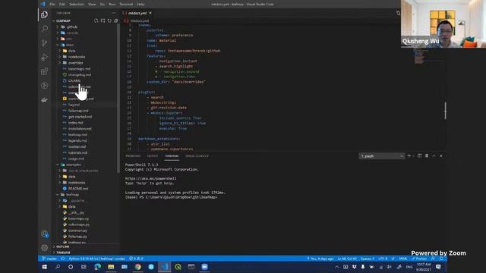Open notifications bell in status bar
Screen dimensions: 486x273
[441, 259]
